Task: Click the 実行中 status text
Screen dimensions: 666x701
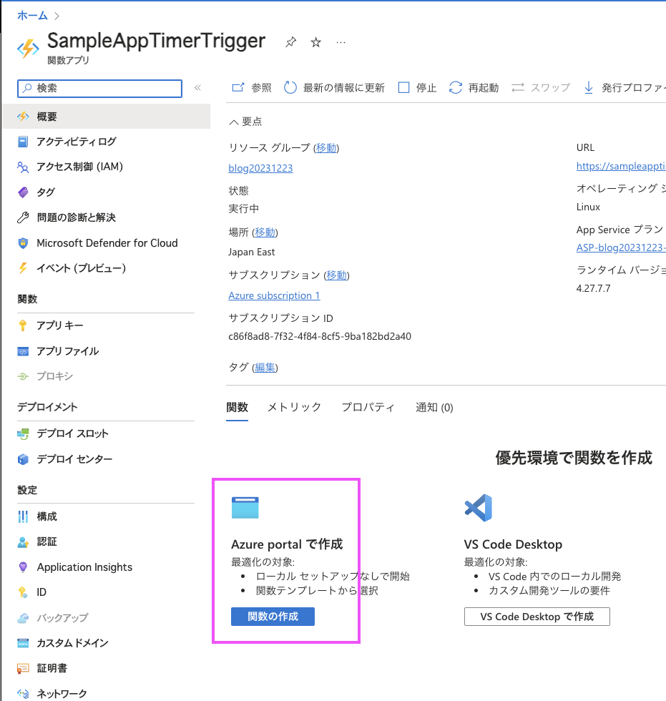Action: coord(244,209)
